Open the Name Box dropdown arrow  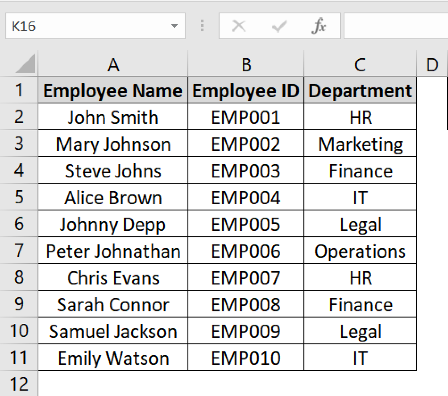[x=174, y=26]
